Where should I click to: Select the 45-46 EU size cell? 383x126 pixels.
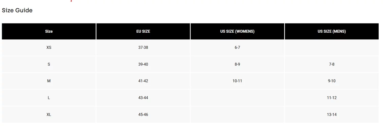[x=143, y=114]
